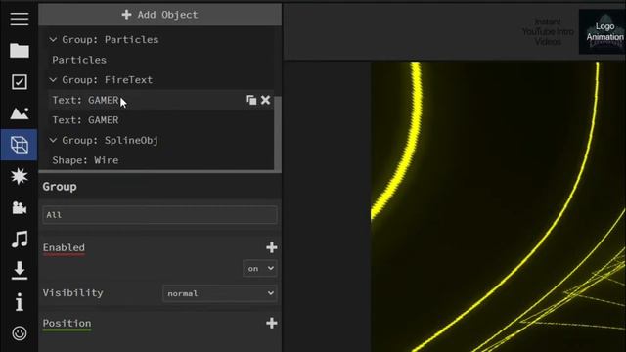The image size is (626, 352).
Task: Click the download export icon
Action: pos(20,270)
